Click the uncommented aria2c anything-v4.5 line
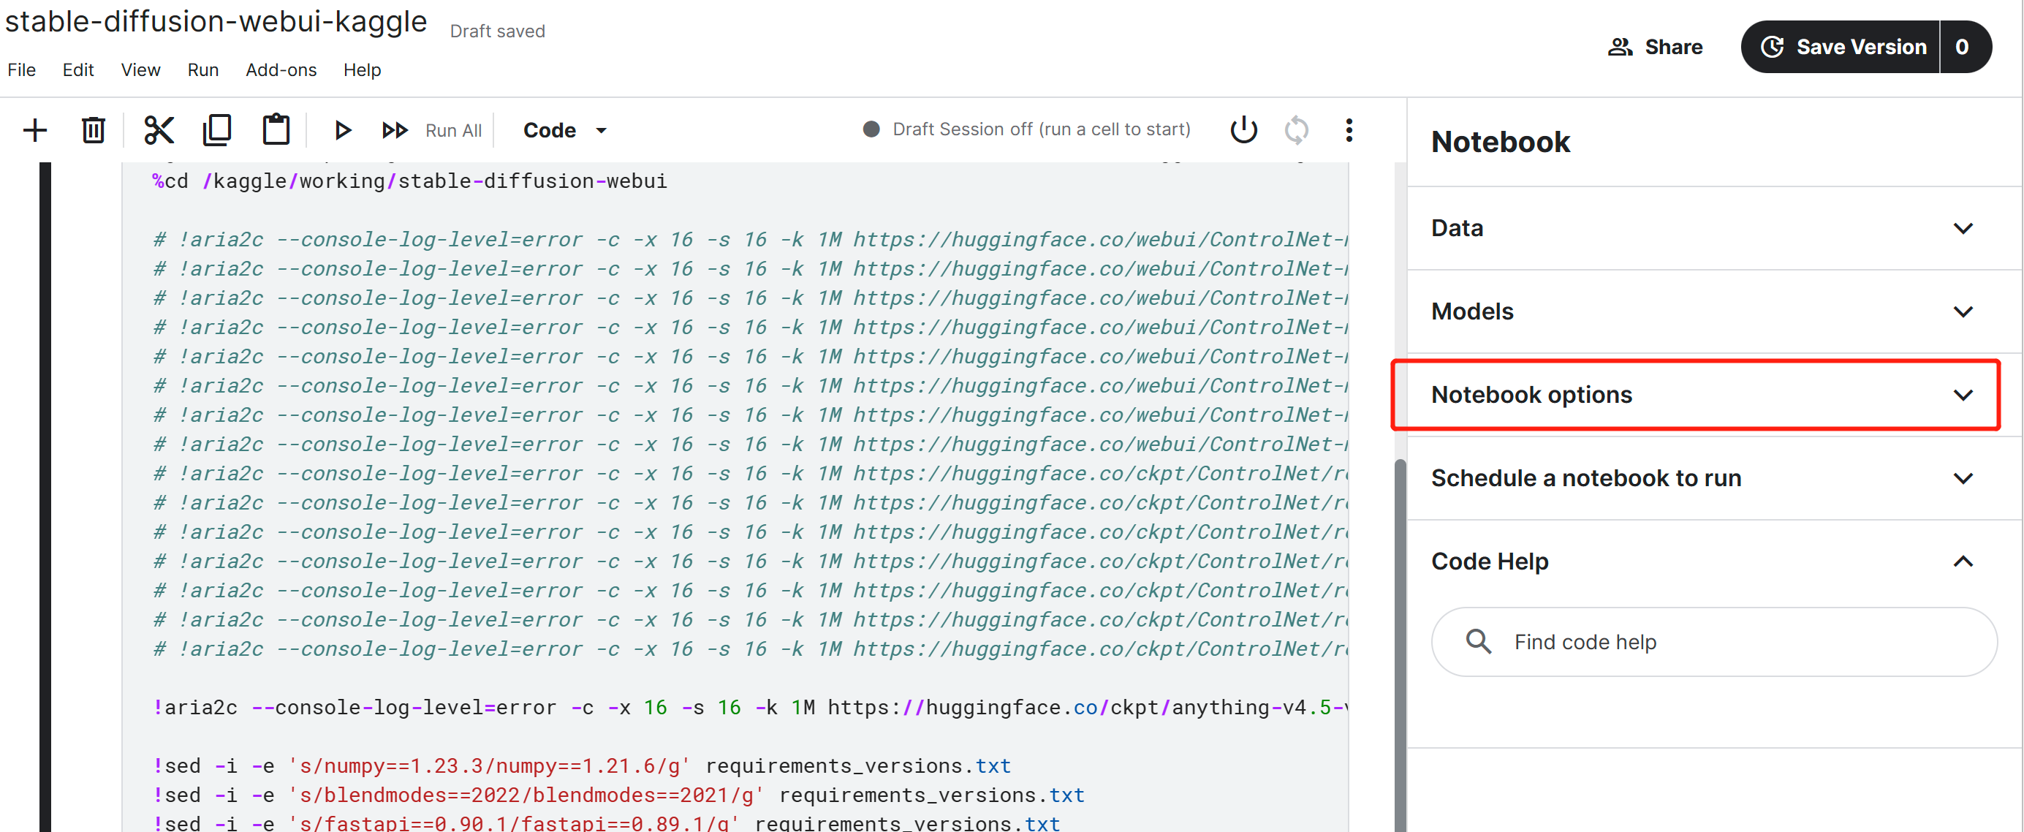The width and height of the screenshot is (2024, 832). [749, 708]
